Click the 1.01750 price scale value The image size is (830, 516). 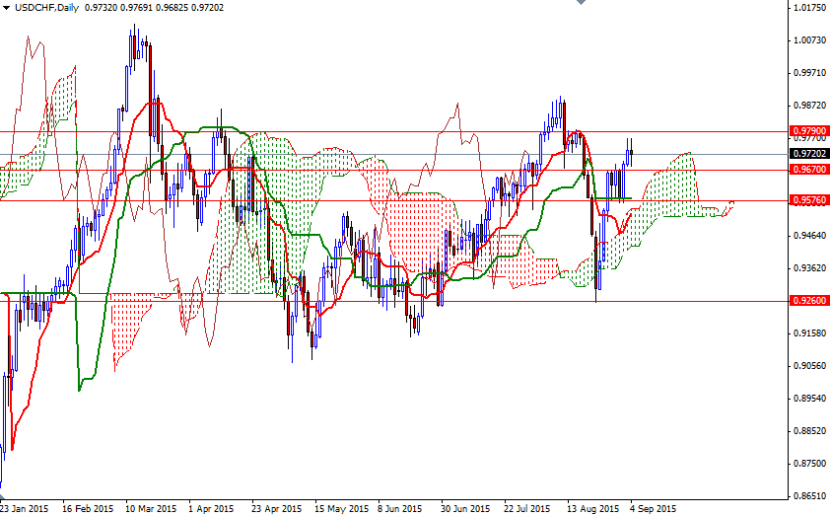pyautogui.click(x=810, y=8)
